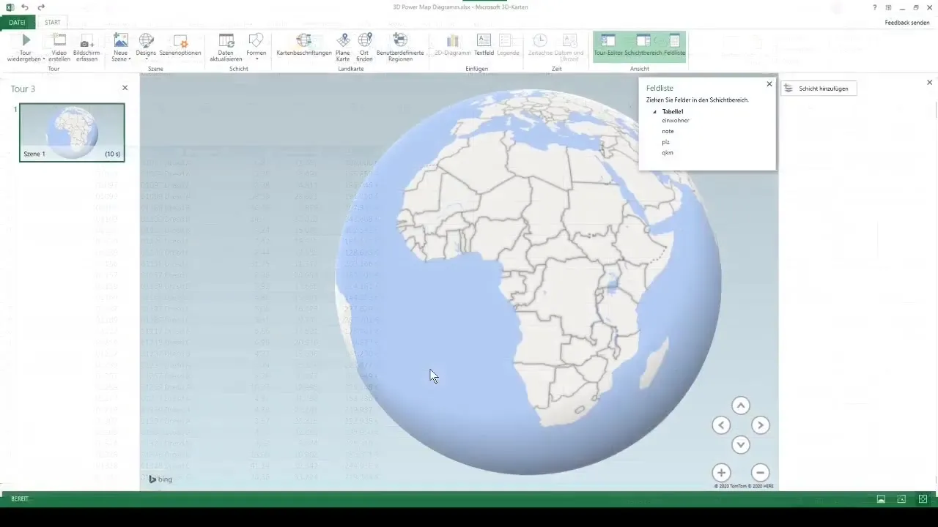This screenshot has height=527, width=938.
Task: Click the Tour 3 title text
Action: click(x=23, y=89)
